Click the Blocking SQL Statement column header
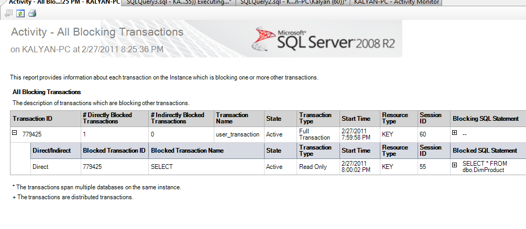This screenshot has height=229, width=526. (x=485, y=119)
